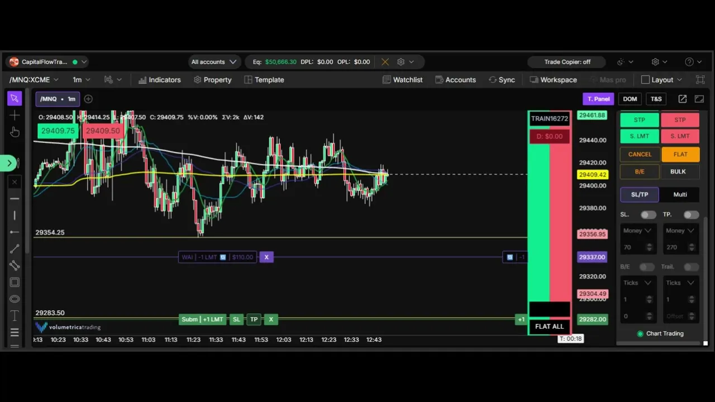
Task: Open the Workspace menu
Action: click(553, 80)
